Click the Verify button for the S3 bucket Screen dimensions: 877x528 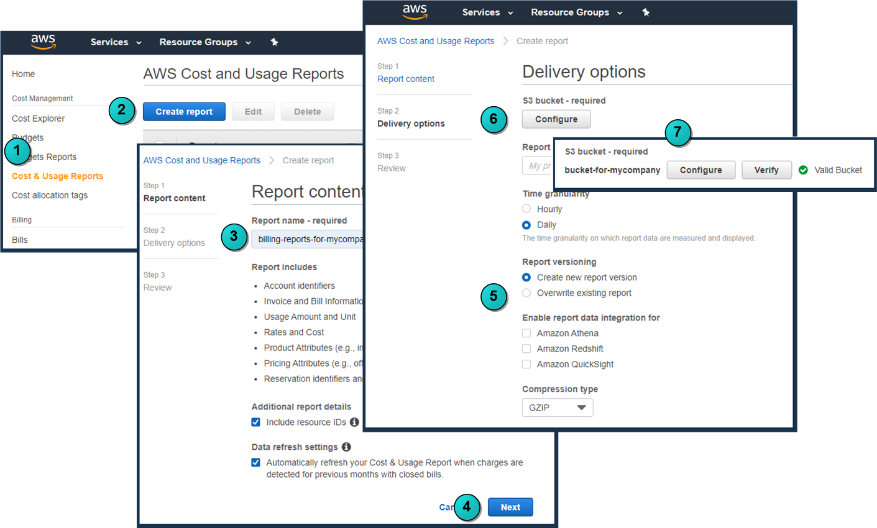tap(766, 170)
